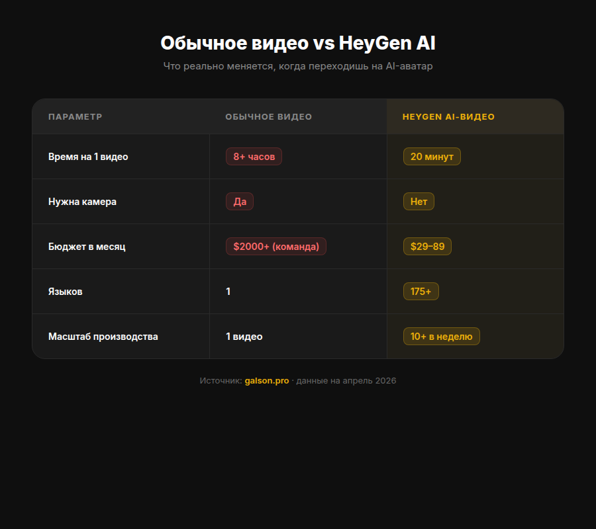Click the highlighted "HEYGEN AI-ВИДЕО" header
This screenshot has height=529, width=596.
tap(449, 116)
